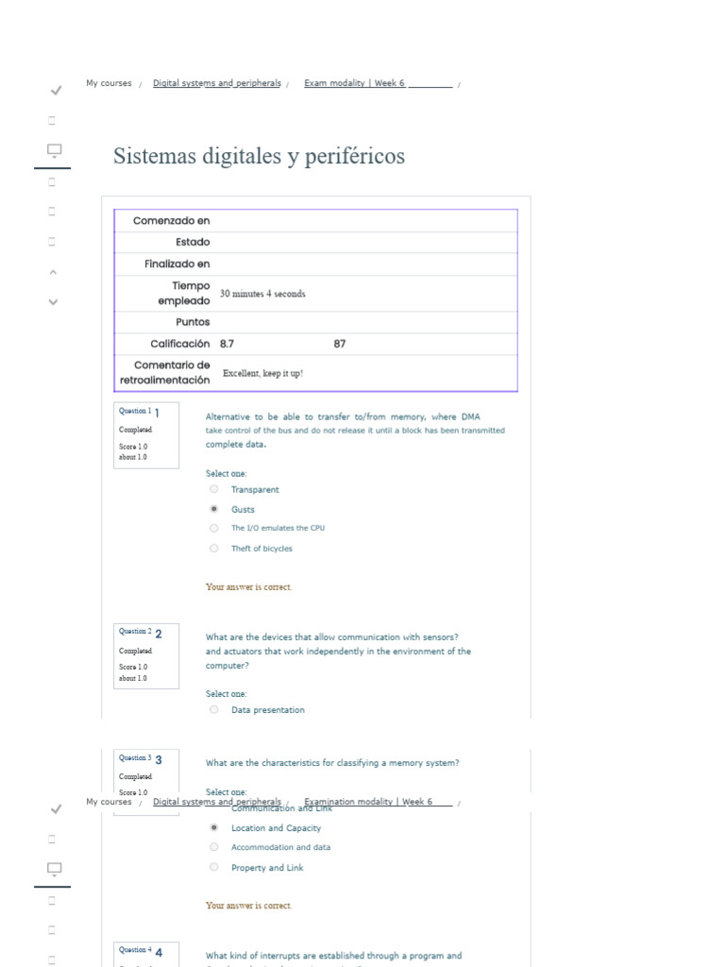The height and width of the screenshot is (967, 725).
Task: Click the top 'My courses' breadcrumb
Action: tap(109, 83)
